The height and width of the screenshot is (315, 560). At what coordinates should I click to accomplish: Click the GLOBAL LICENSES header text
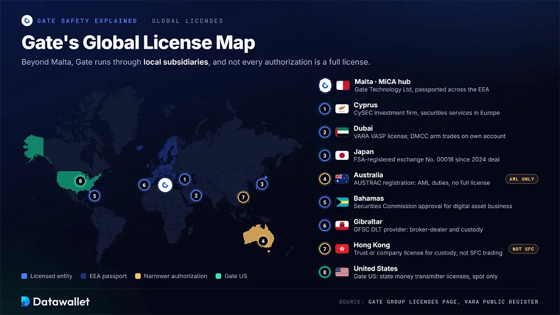point(188,21)
